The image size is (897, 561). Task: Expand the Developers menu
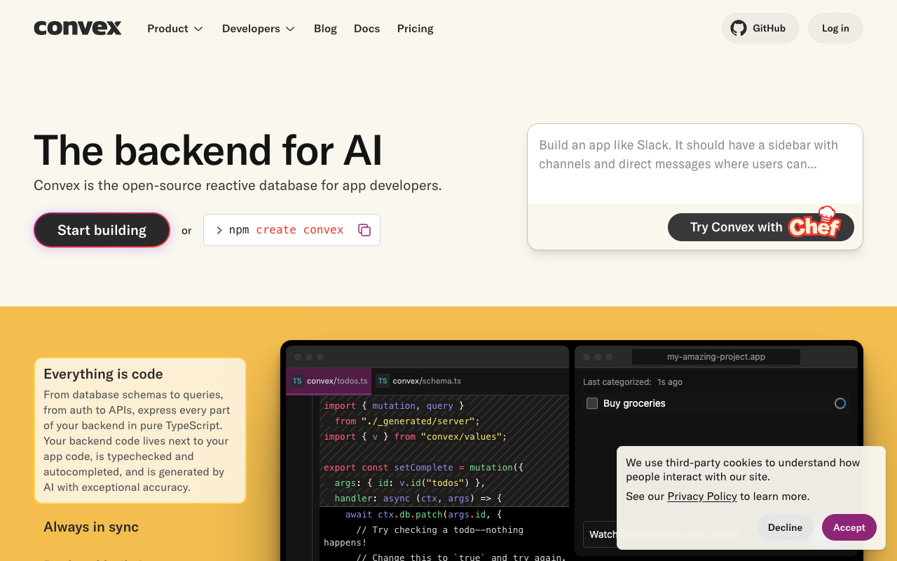click(258, 28)
